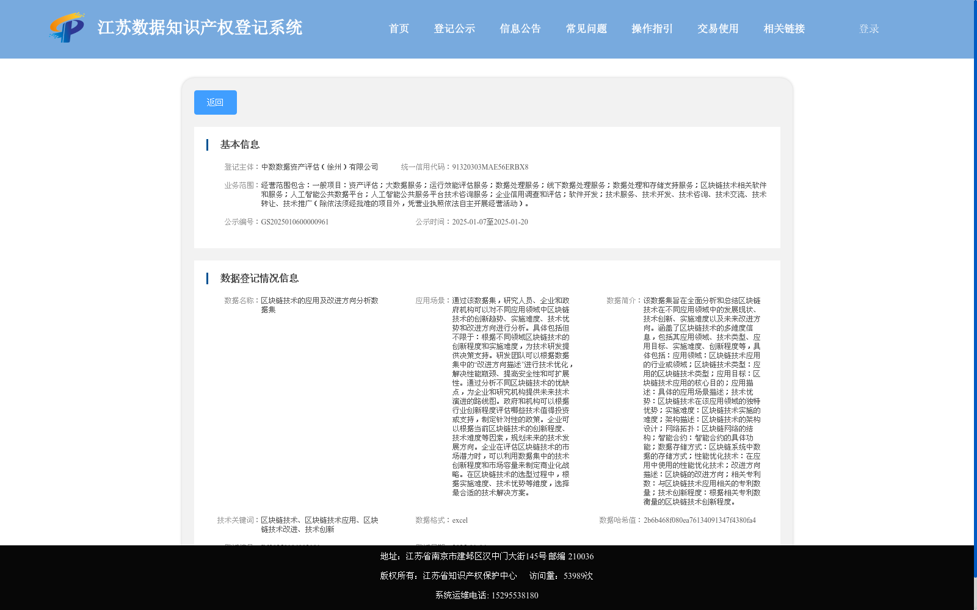Image resolution: width=977 pixels, height=610 pixels.
Task: Open 相关链接 navigation item
Action: (x=784, y=29)
